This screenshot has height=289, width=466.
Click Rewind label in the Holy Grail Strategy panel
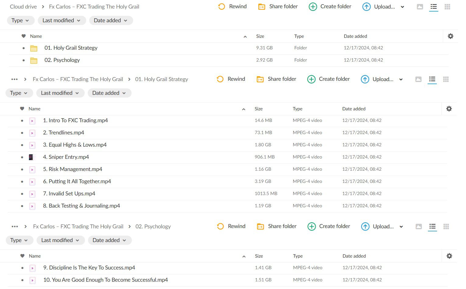(x=236, y=79)
